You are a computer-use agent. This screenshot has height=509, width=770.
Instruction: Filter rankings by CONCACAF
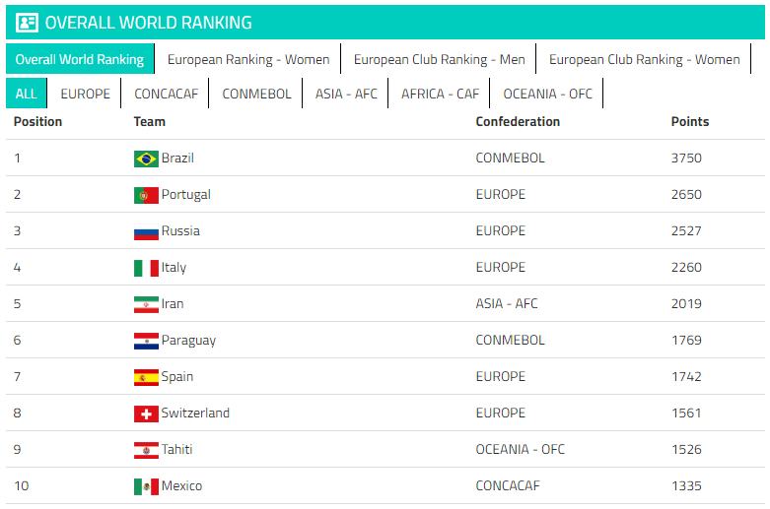click(166, 94)
